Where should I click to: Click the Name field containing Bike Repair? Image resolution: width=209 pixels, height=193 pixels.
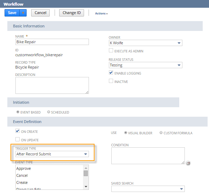pos(52,42)
